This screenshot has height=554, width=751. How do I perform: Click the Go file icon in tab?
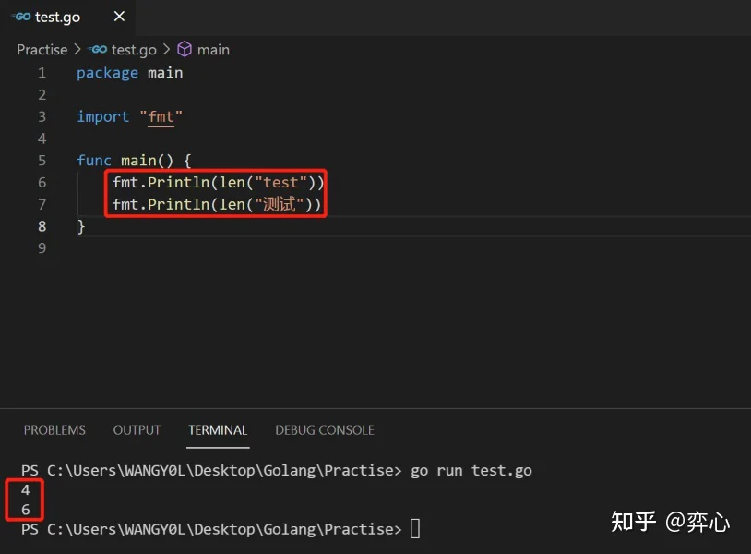point(21,17)
